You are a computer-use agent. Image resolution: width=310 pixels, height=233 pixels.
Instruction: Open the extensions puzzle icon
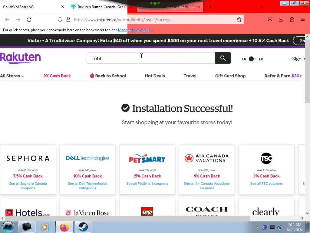292,19
